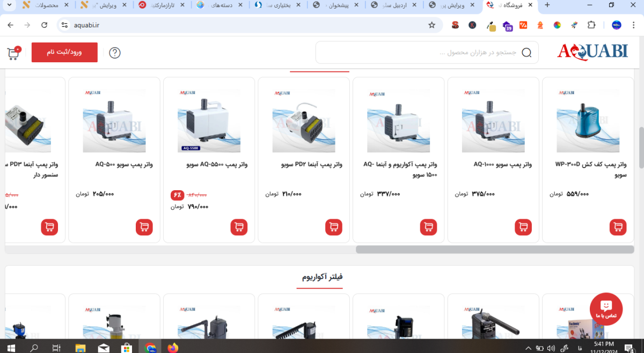Add PD2 Sobo fountain pump to cart
Viewport: 644px width, 353px height.
[x=334, y=227]
